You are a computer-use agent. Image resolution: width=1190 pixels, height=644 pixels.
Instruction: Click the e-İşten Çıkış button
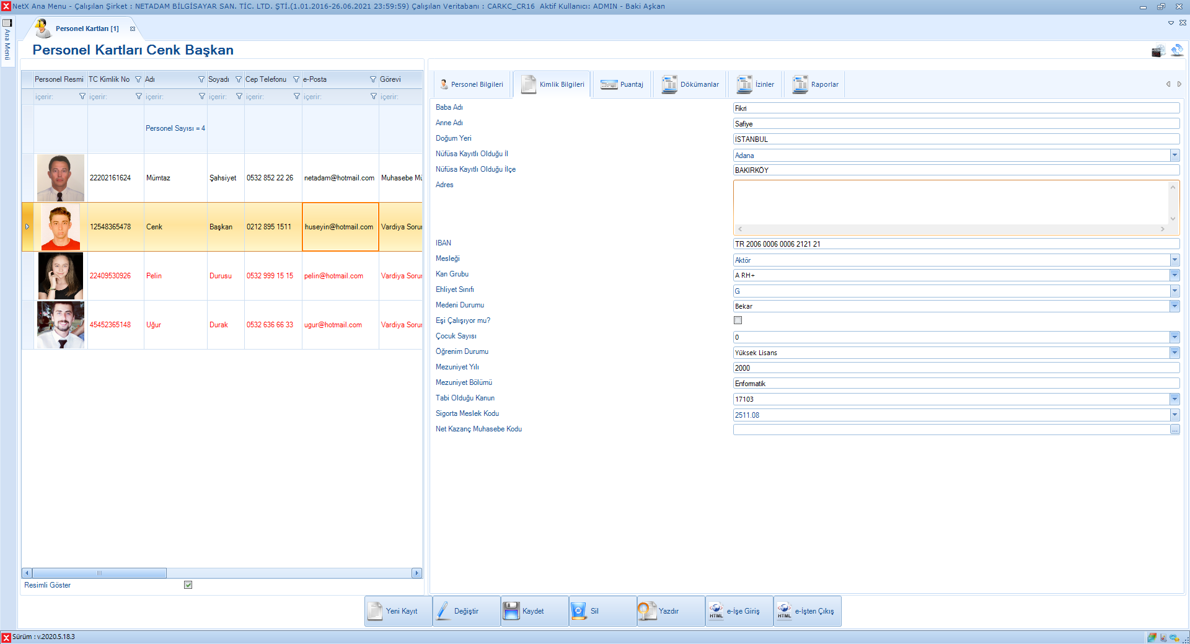pos(808,611)
